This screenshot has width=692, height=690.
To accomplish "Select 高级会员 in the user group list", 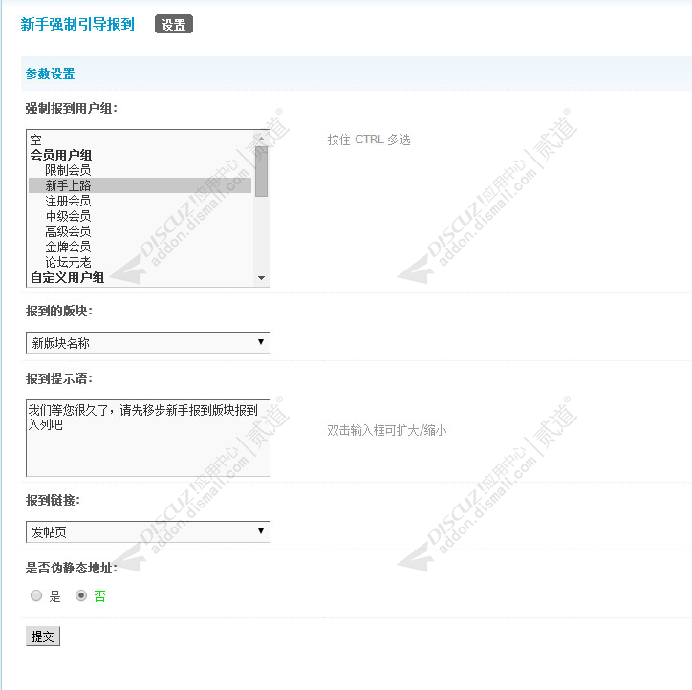I will pos(140,231).
